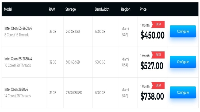Click 1 Month label in the $527.00 row
The height and width of the screenshot is (112, 200).
click(145, 56)
